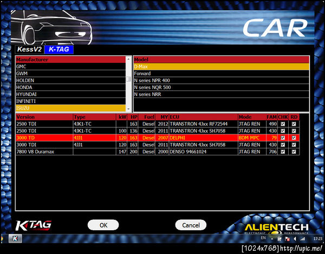
Task: Click the EN language indicator
Action: 263,238
